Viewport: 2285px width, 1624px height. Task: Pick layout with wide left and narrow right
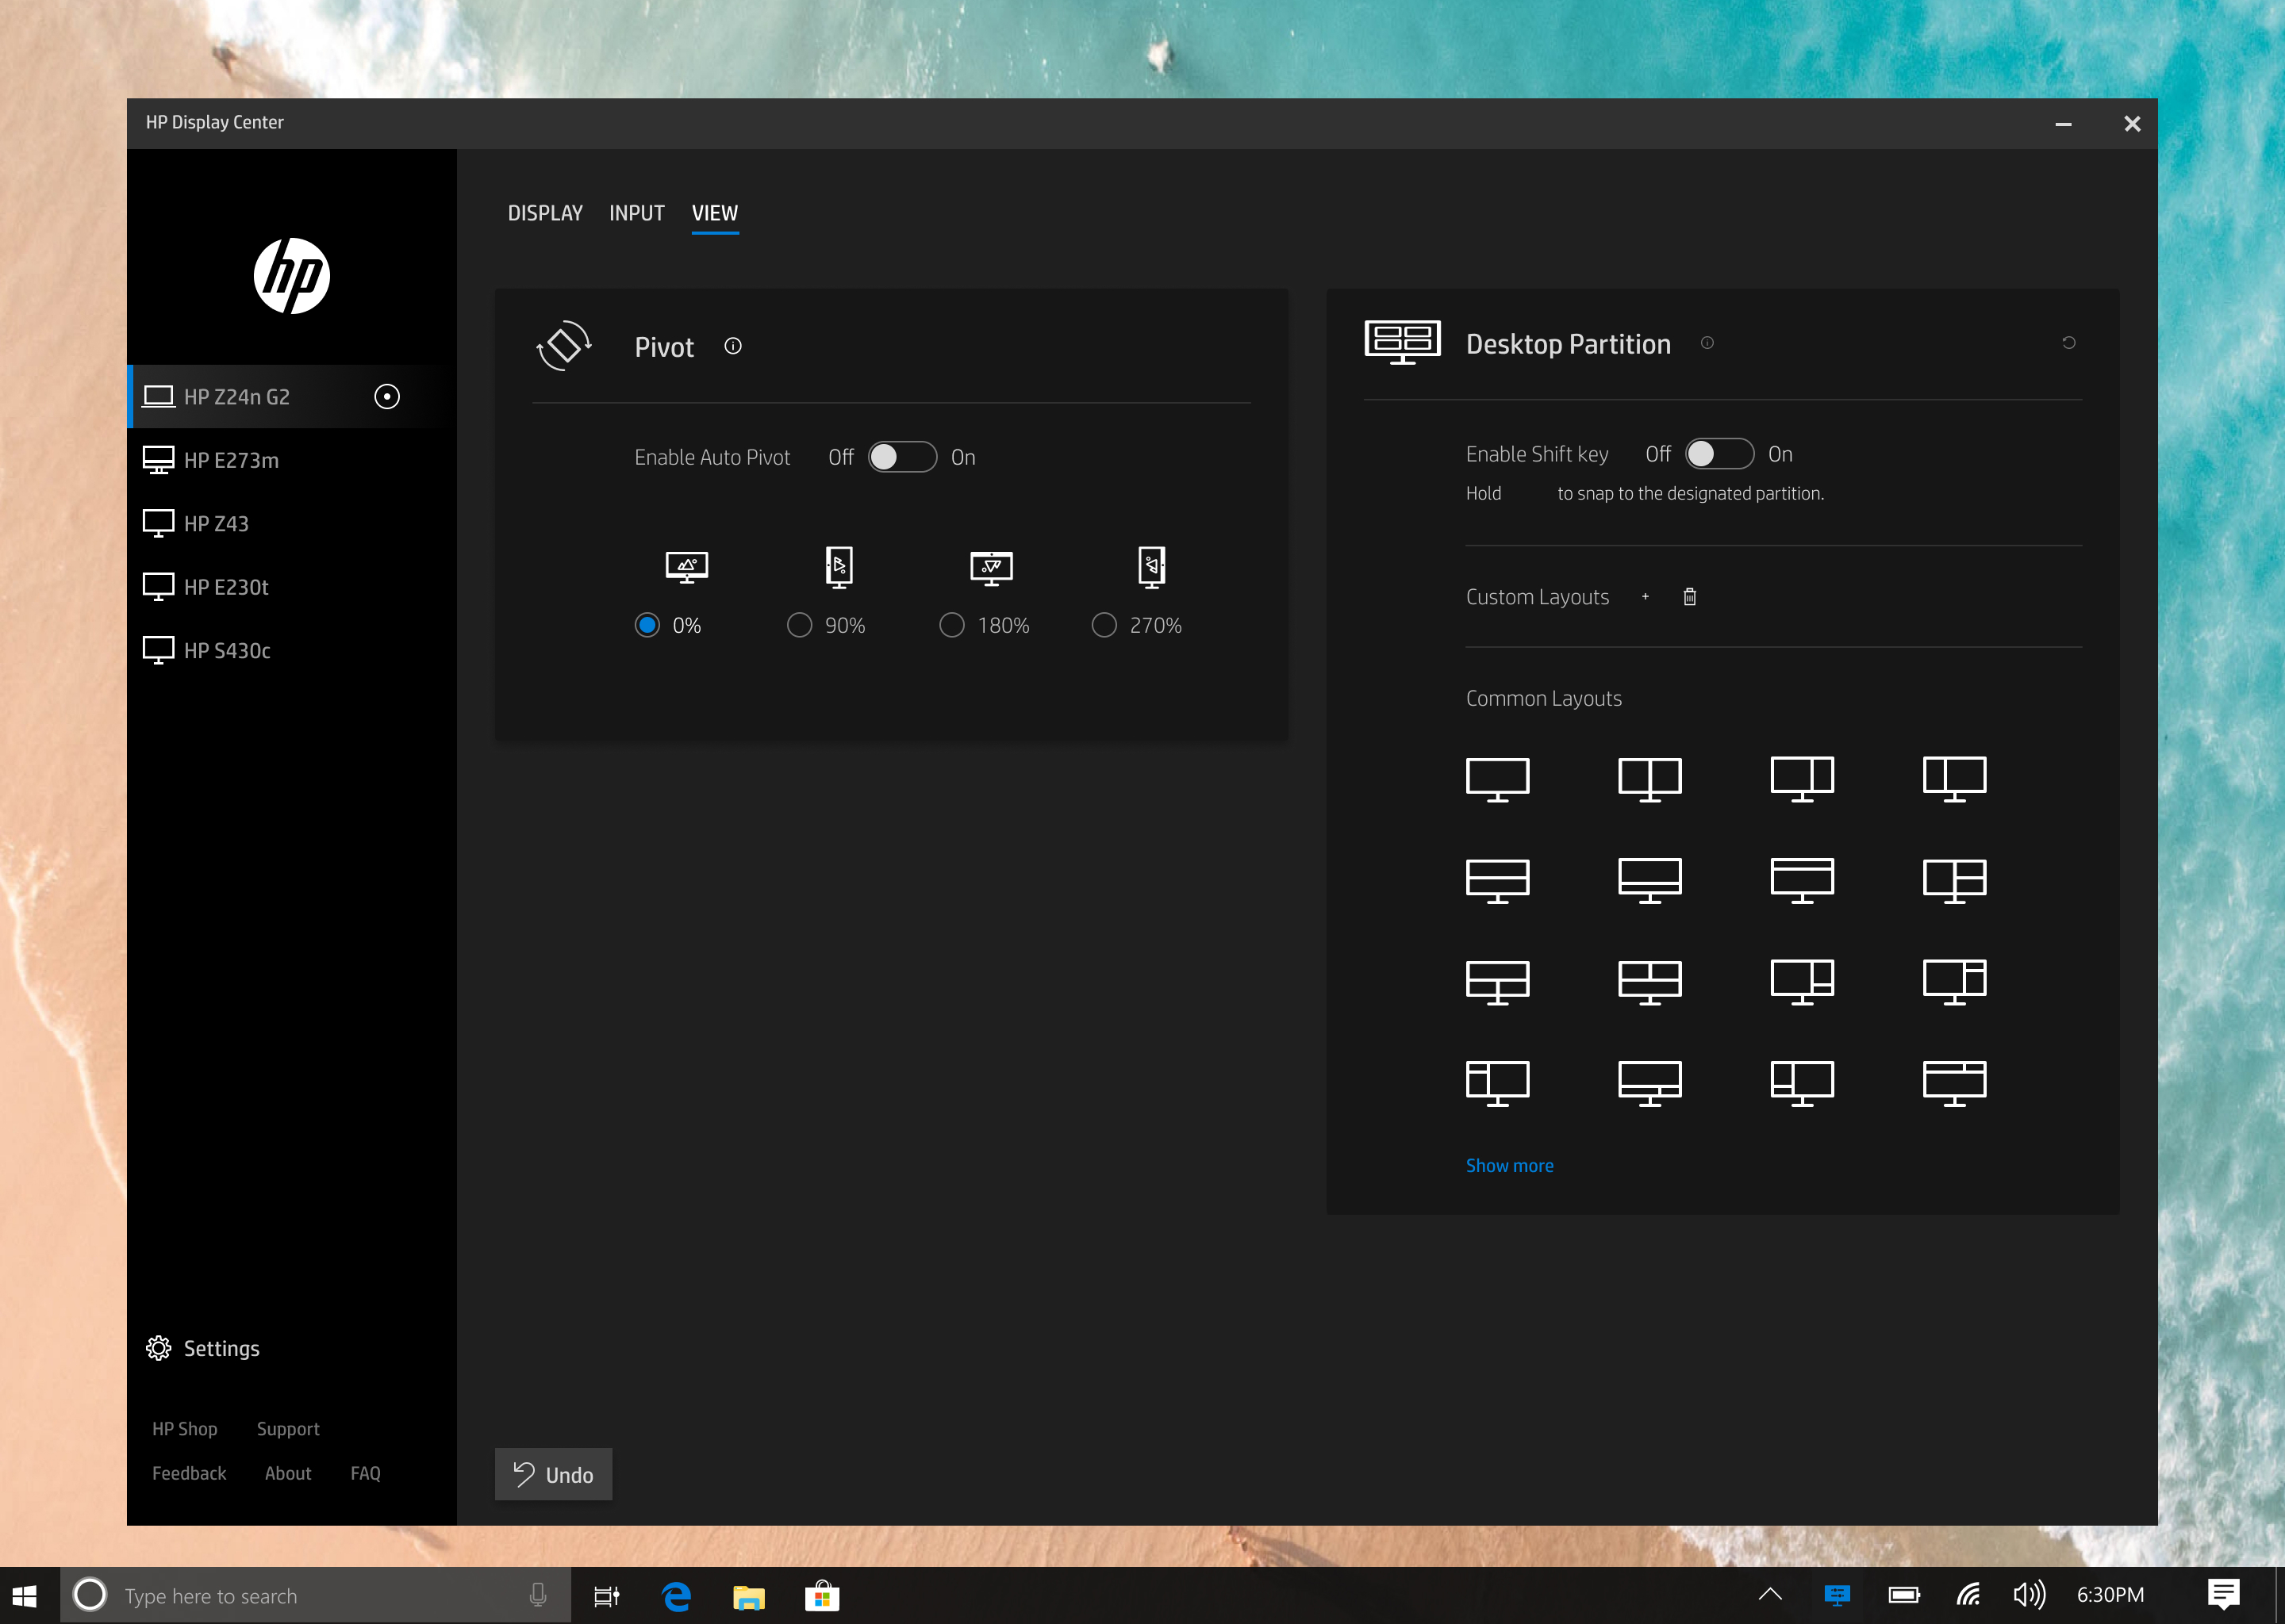pos(1801,779)
